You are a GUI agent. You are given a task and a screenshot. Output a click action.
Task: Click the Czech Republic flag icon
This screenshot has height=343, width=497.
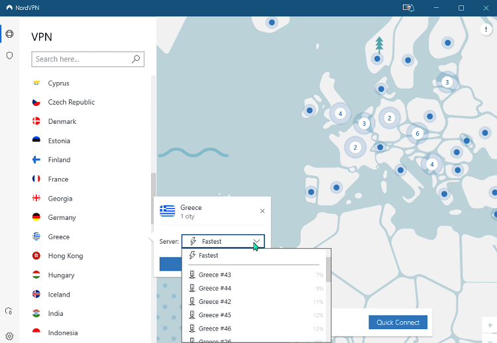(36, 102)
